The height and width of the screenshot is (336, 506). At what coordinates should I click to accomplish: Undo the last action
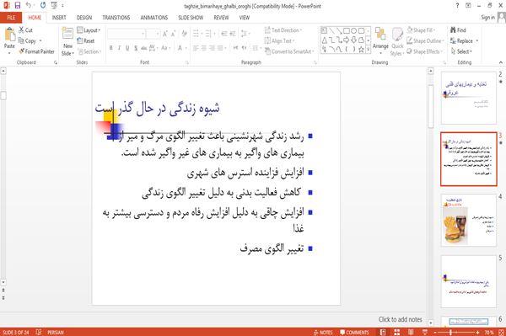pyautogui.click(x=28, y=6)
